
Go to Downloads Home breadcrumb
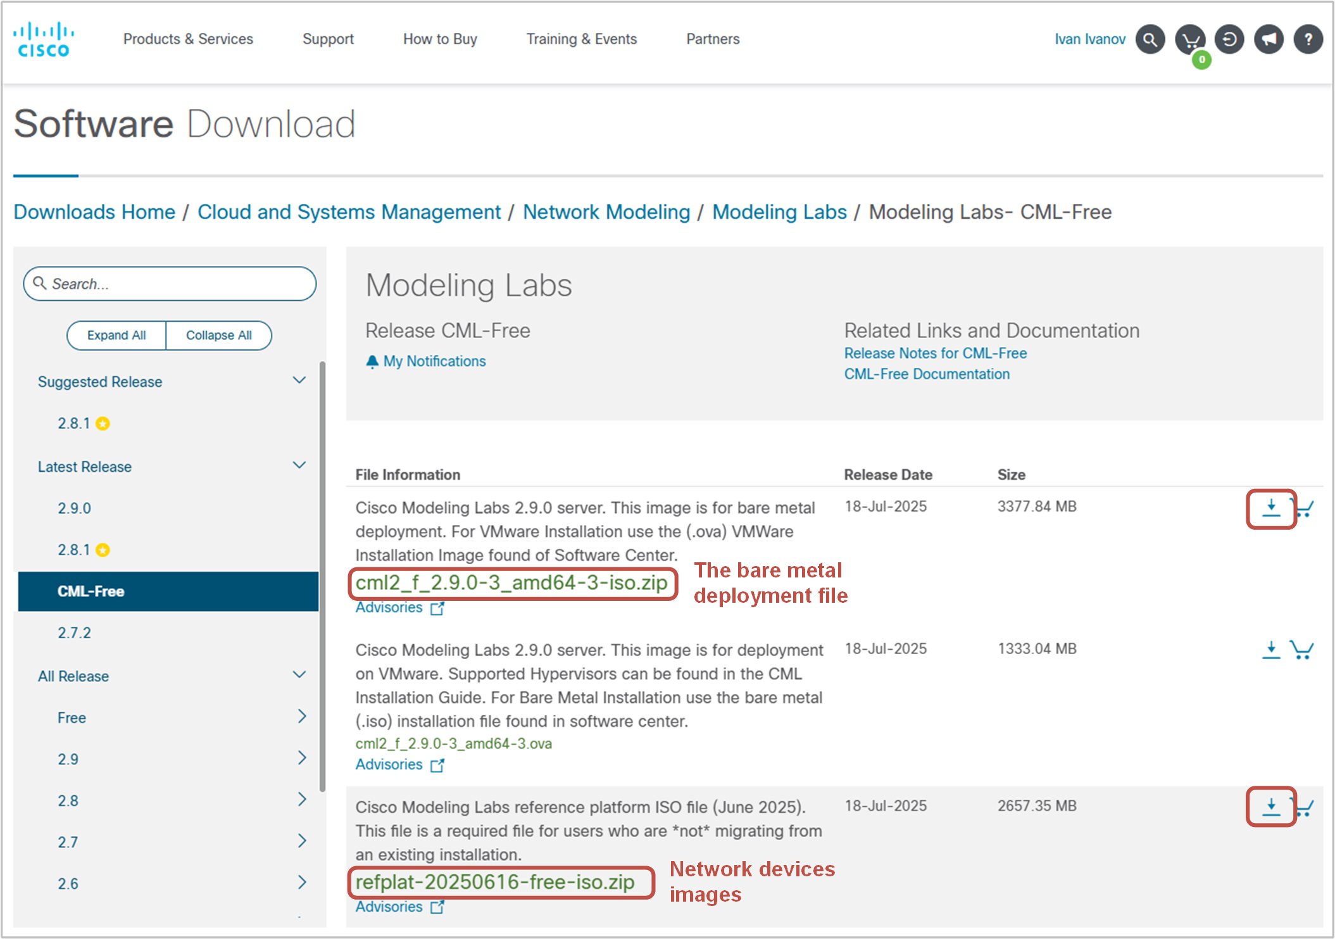point(94,212)
